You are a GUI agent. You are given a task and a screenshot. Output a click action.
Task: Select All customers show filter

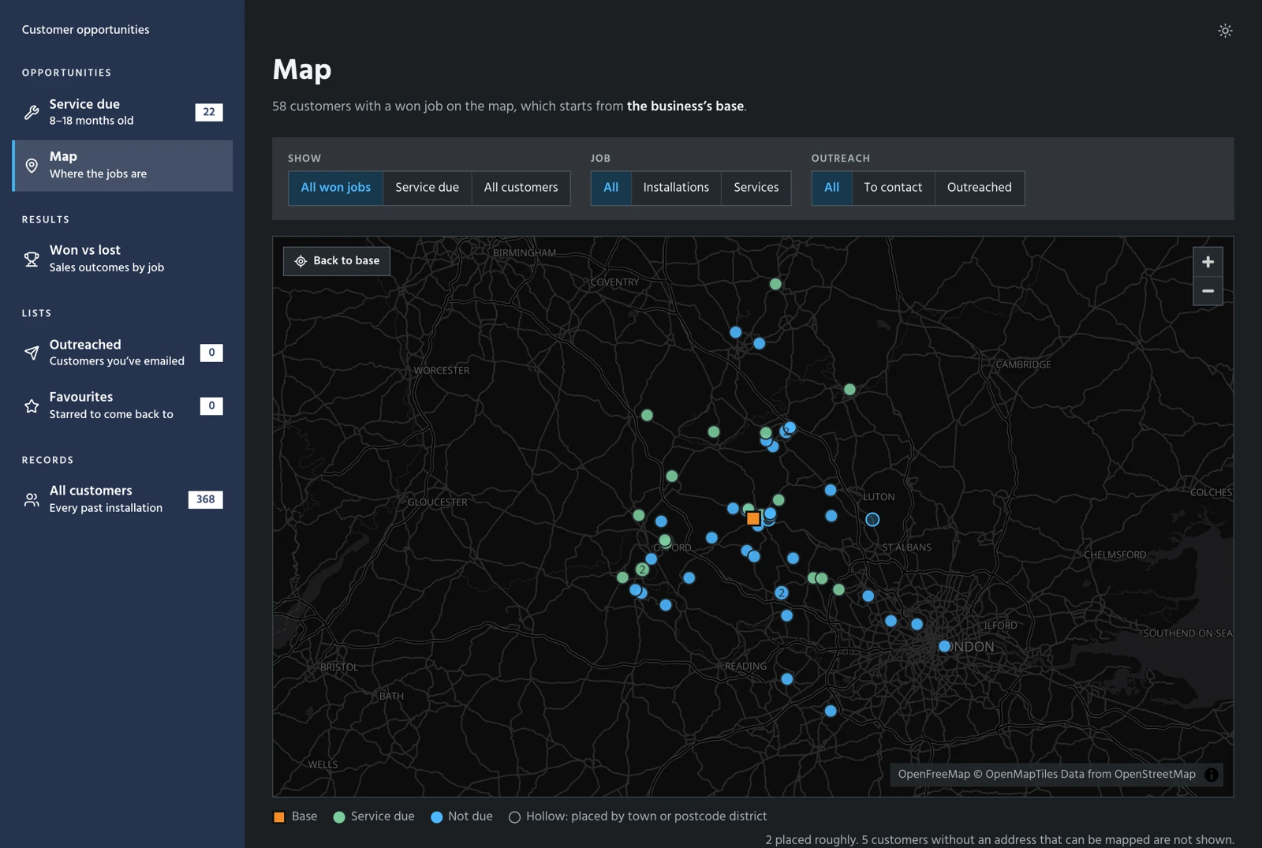(521, 188)
